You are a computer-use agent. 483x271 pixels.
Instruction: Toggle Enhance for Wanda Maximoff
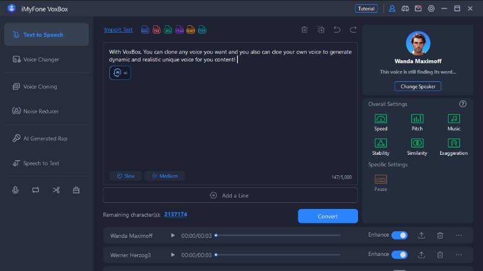click(x=400, y=235)
